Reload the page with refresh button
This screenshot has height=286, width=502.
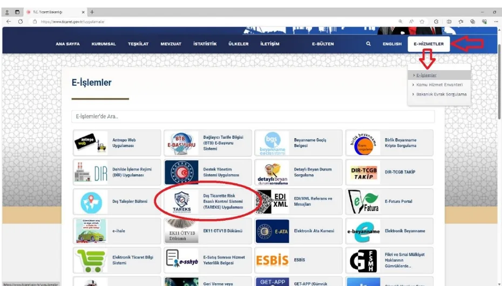click(21, 22)
